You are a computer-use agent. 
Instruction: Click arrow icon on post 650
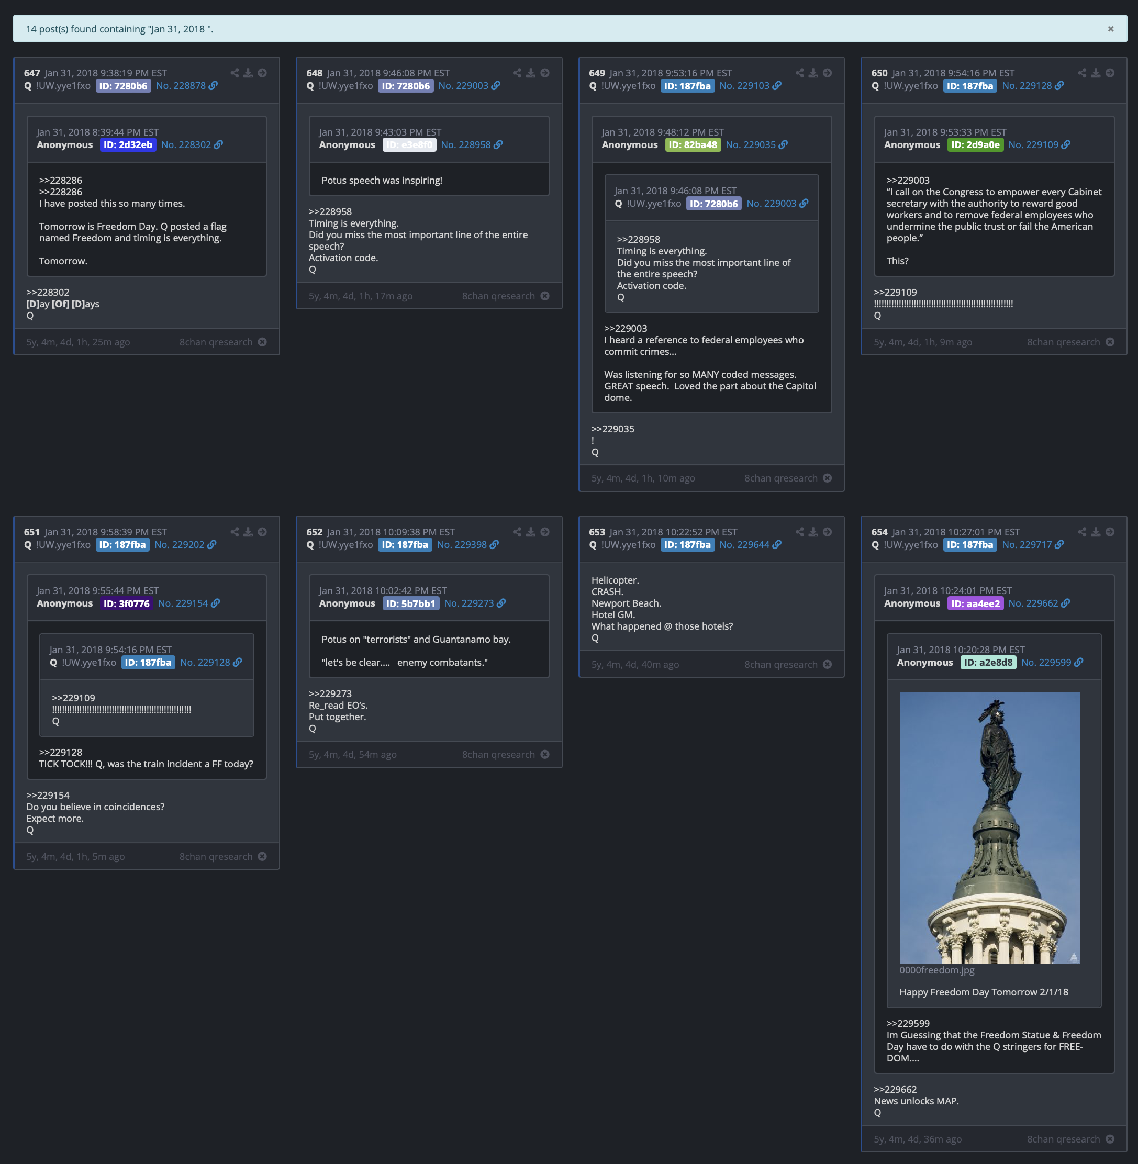(1110, 73)
